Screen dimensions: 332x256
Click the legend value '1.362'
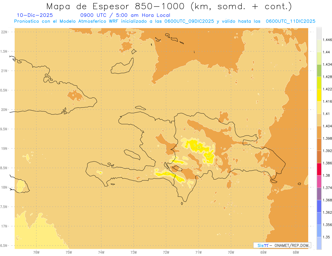coord(327,213)
